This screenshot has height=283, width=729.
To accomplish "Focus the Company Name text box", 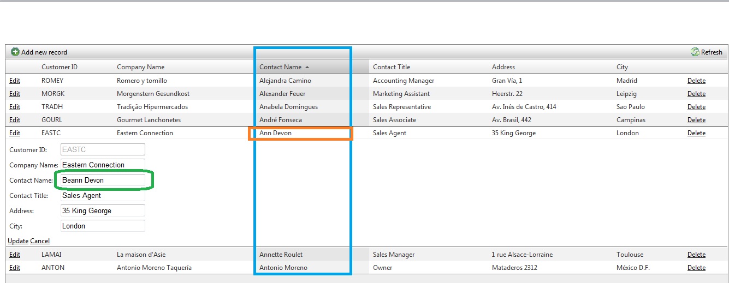I will [x=103, y=165].
